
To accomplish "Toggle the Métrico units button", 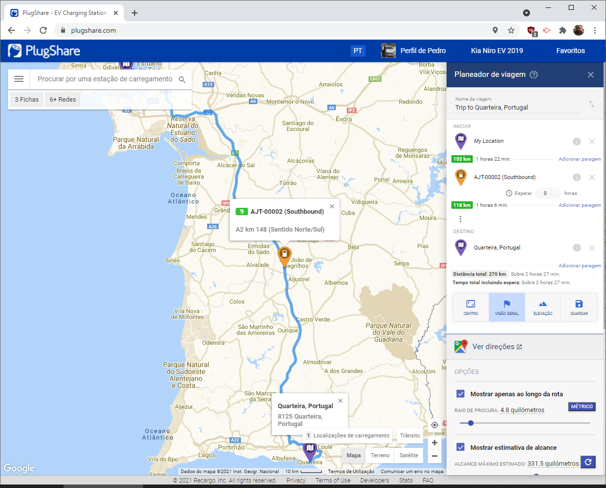I will [x=582, y=407].
